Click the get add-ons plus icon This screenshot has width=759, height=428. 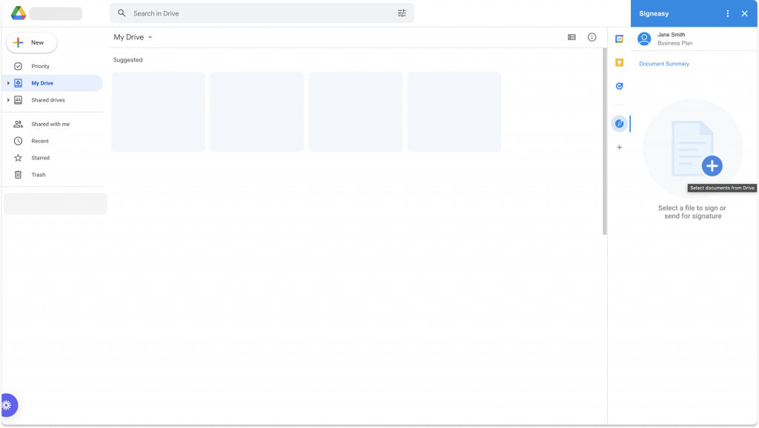(x=620, y=147)
